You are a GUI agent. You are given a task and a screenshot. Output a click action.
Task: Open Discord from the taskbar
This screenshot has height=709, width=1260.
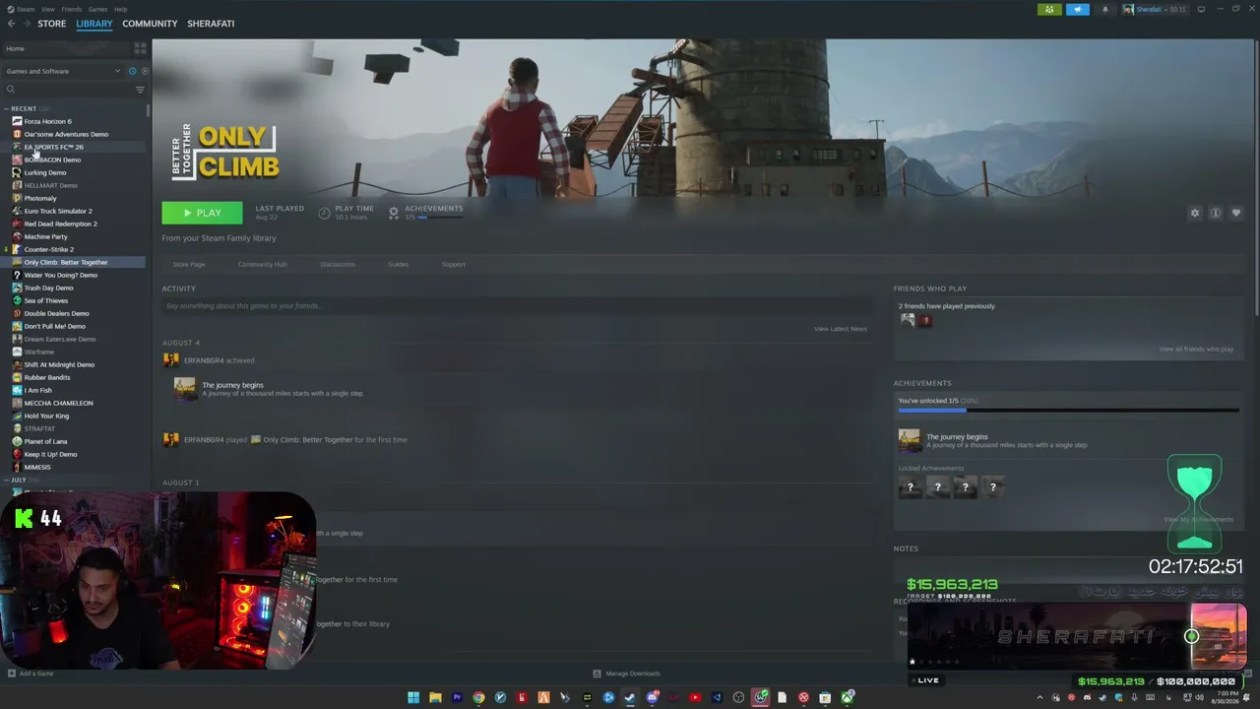pos(652,698)
